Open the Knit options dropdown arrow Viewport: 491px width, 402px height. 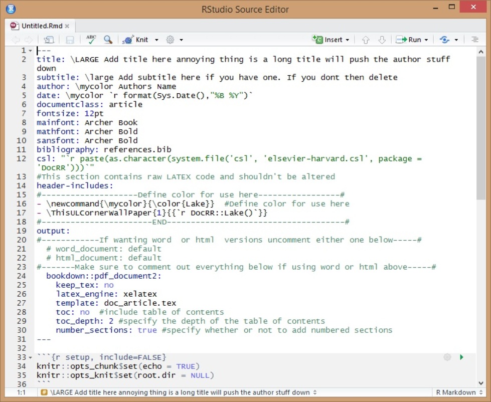[x=156, y=40]
